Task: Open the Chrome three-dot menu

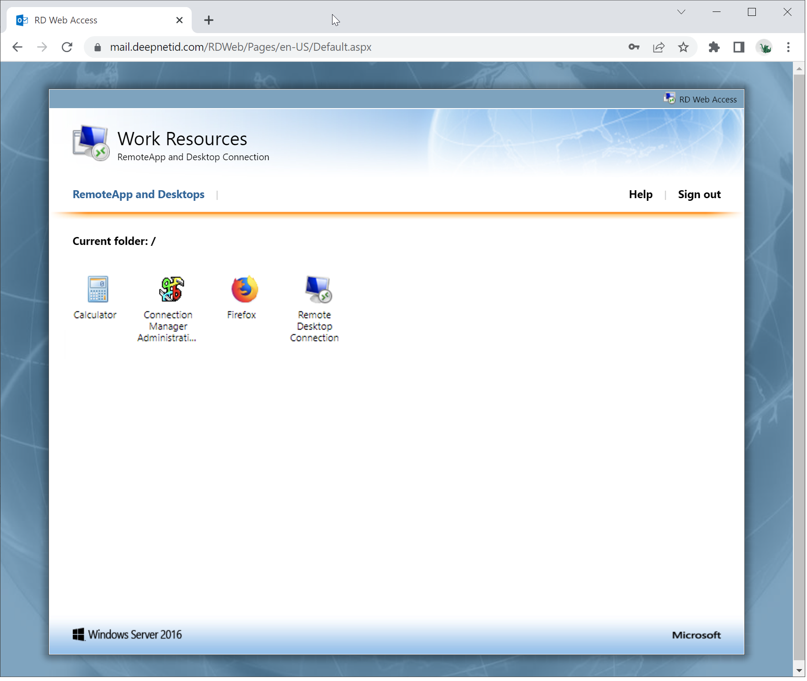Action: tap(788, 47)
